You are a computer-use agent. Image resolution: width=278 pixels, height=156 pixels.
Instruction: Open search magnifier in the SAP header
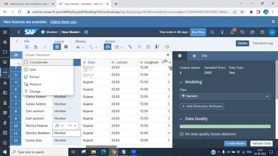point(212,32)
